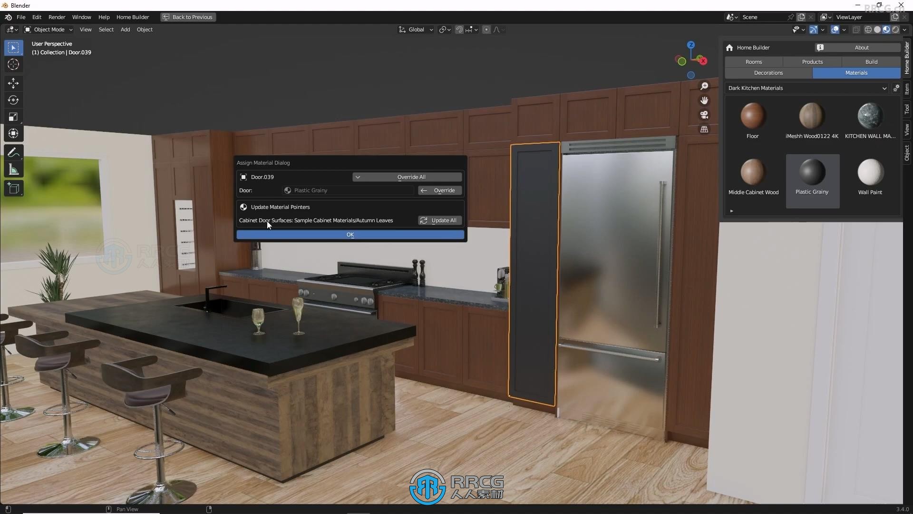Open the Decorations tab in Home Builder
This screenshot has height=514, width=913.
coord(768,72)
